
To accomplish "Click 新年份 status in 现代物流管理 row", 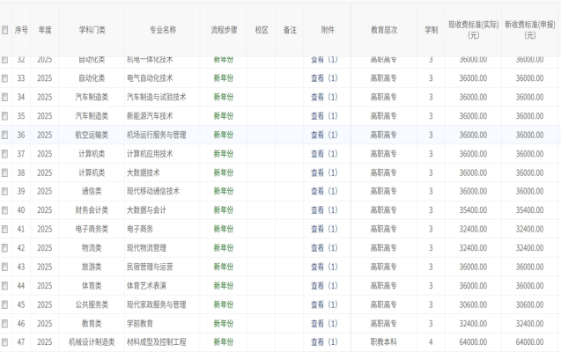I will (x=224, y=247).
